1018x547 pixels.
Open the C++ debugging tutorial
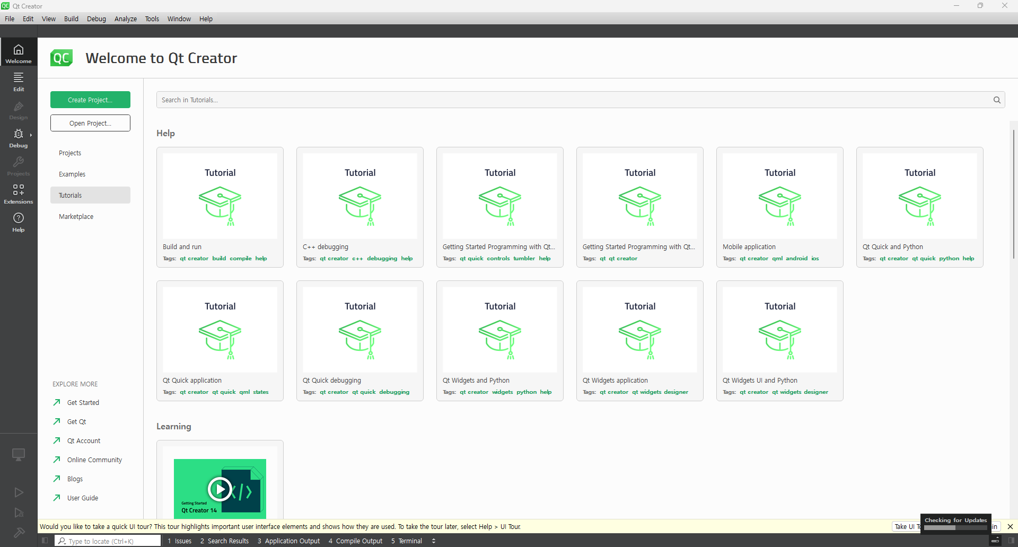click(360, 207)
